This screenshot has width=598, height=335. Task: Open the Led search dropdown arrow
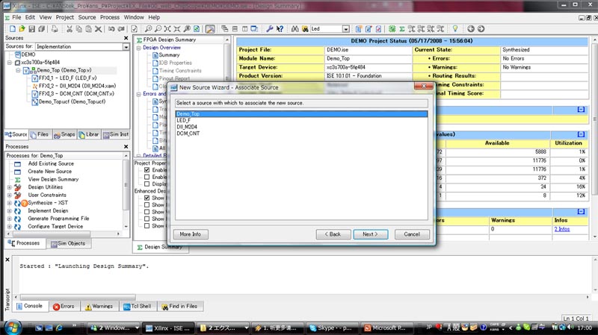tap(345, 29)
